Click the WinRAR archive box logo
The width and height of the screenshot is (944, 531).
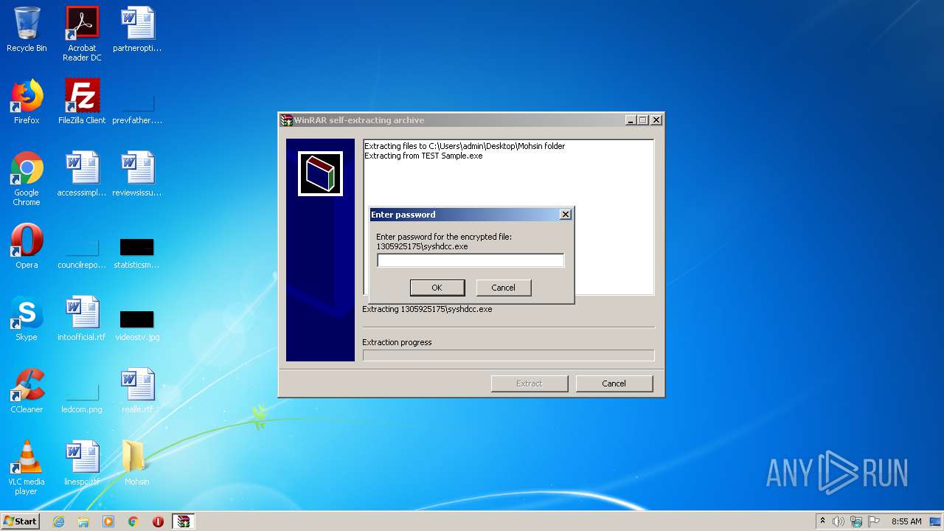tap(320, 174)
